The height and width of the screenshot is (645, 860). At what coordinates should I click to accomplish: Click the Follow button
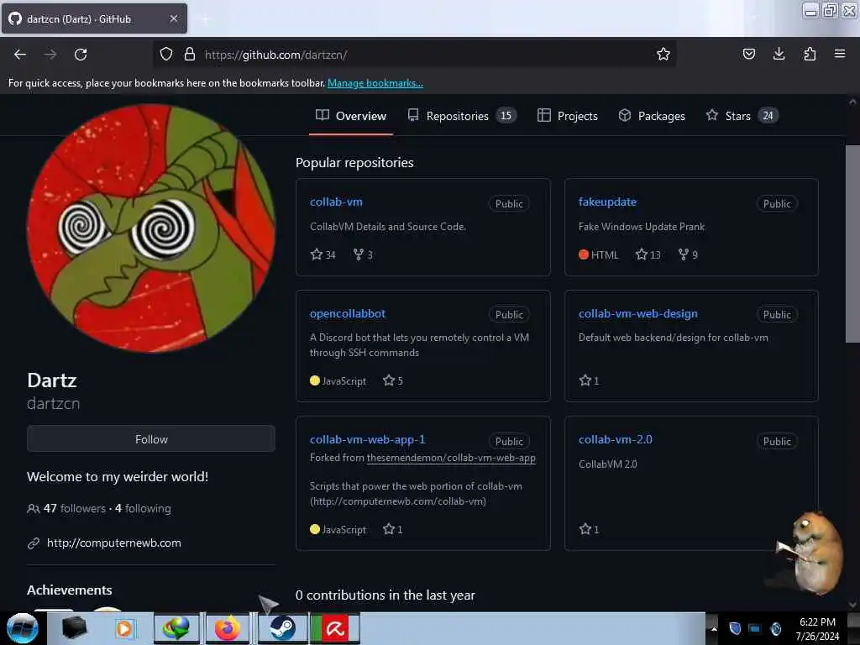pos(151,438)
